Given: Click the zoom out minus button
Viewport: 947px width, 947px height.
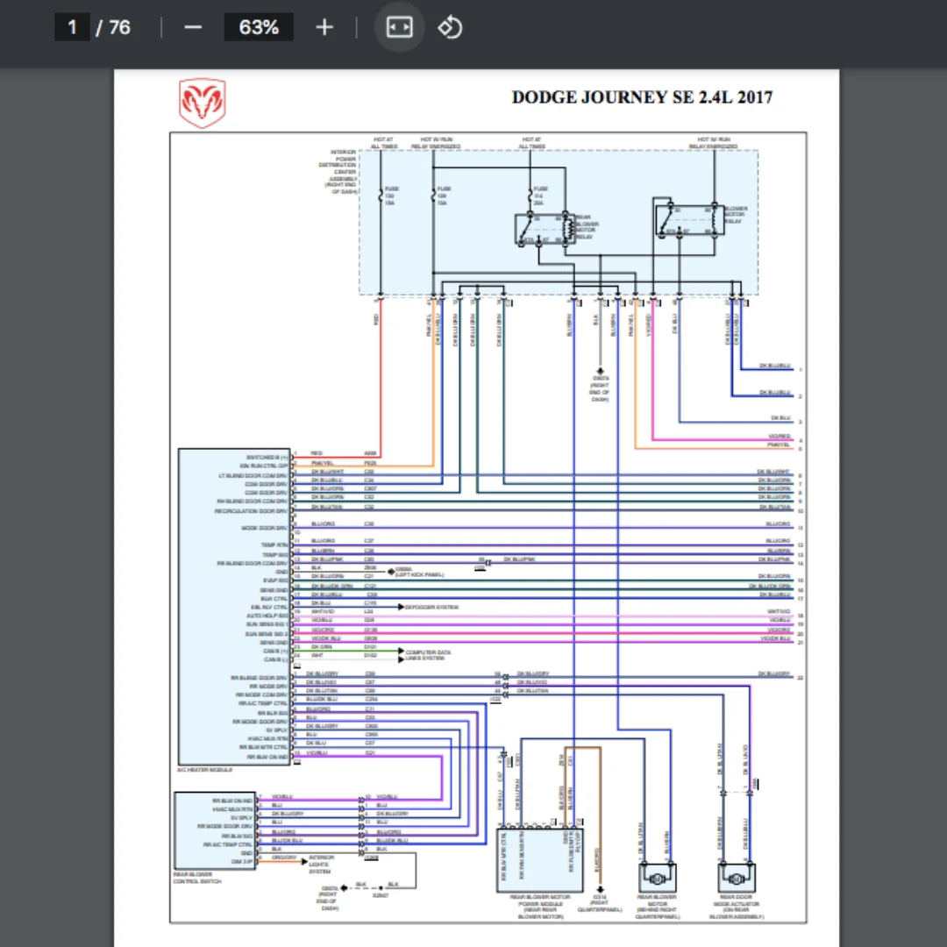Looking at the screenshot, I should [193, 27].
